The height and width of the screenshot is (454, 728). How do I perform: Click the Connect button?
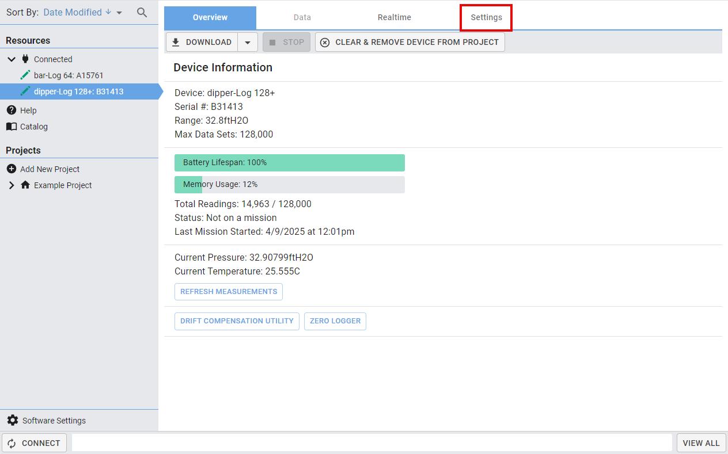[x=35, y=443]
